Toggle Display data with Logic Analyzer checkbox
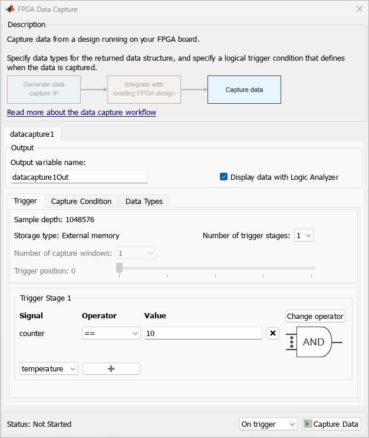This screenshot has height=438, width=369. (x=224, y=177)
